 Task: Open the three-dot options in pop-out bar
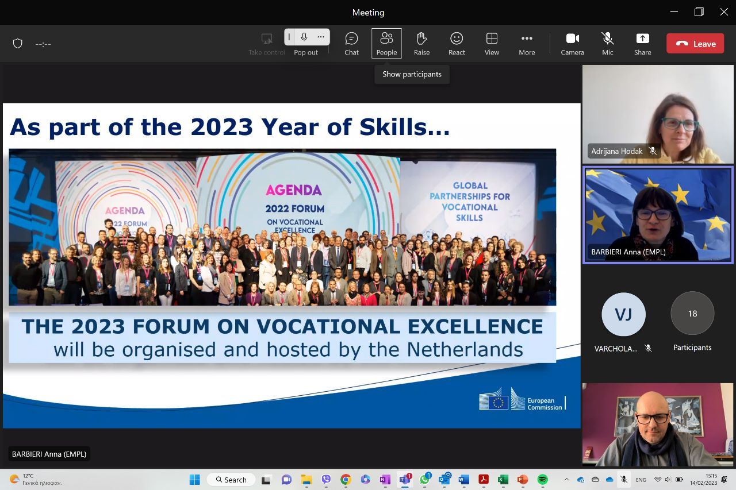pos(321,37)
